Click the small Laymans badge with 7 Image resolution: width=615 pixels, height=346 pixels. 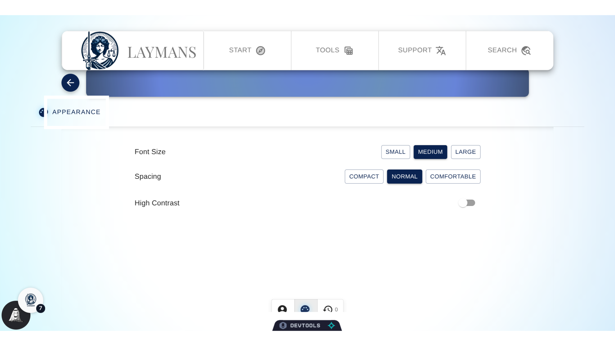31,300
